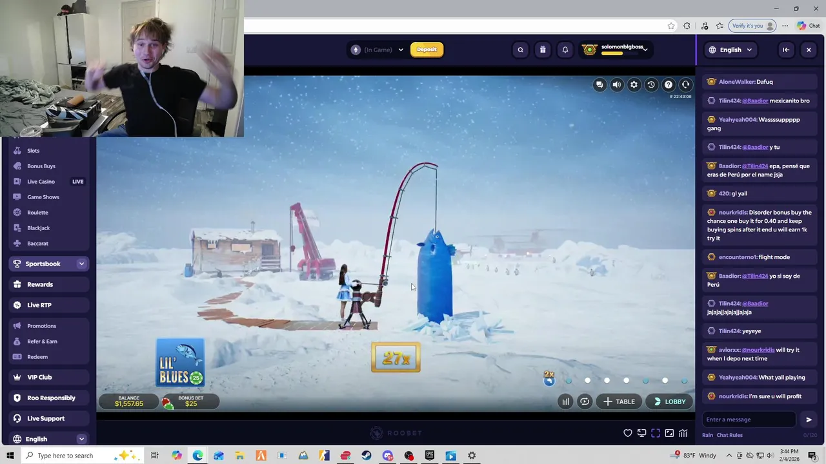Click the $25 bonus bet display
Viewport: 826px width, 464px height.
tap(190, 401)
